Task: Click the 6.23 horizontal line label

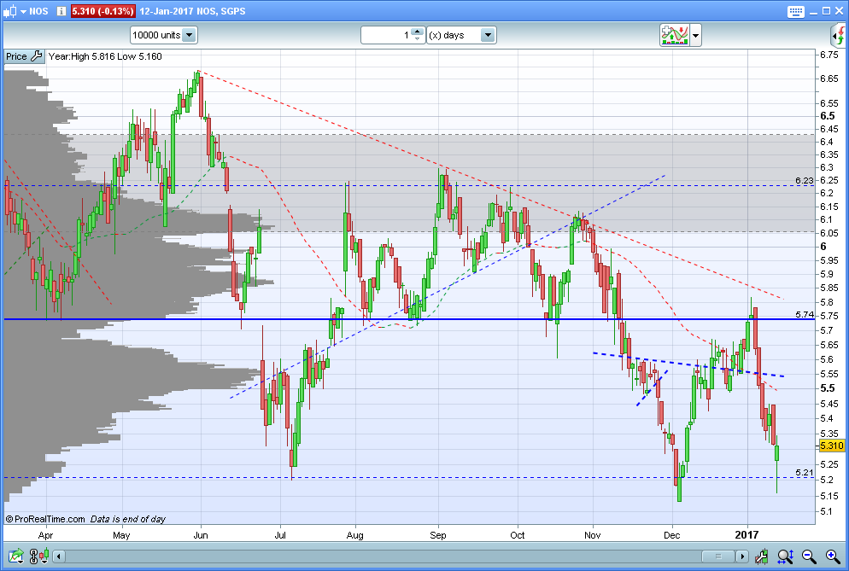Action: 804,181
